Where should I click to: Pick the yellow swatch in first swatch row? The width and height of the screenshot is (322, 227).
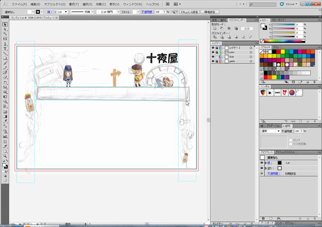282,52
